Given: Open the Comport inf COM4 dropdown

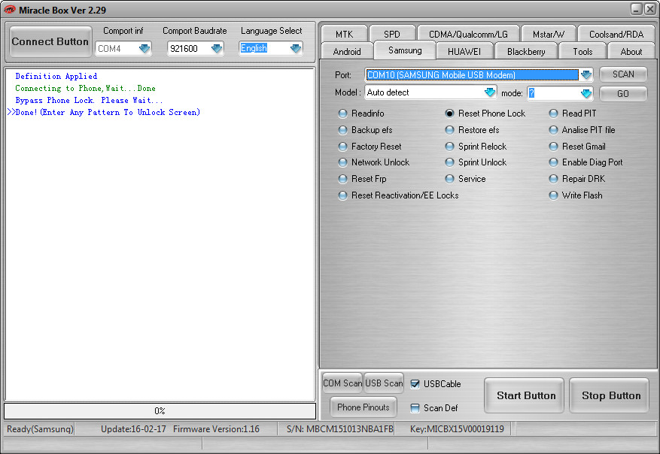Looking at the screenshot, I should click(144, 49).
